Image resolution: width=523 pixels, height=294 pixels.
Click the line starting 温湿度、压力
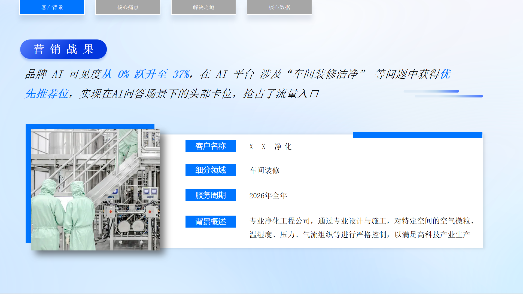[x=360, y=235]
